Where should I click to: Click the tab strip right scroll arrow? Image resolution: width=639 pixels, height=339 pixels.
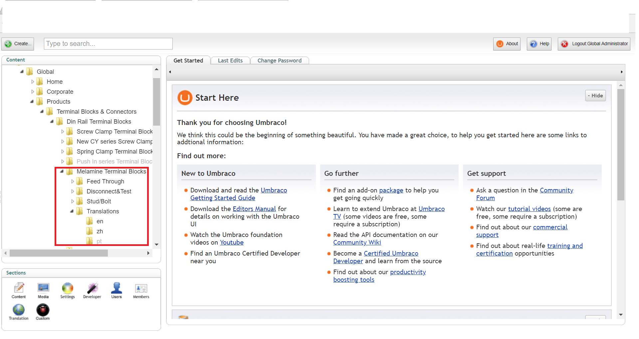(622, 72)
